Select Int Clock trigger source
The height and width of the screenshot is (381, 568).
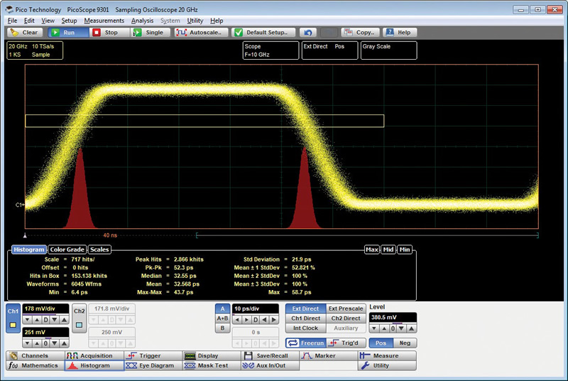tap(306, 328)
